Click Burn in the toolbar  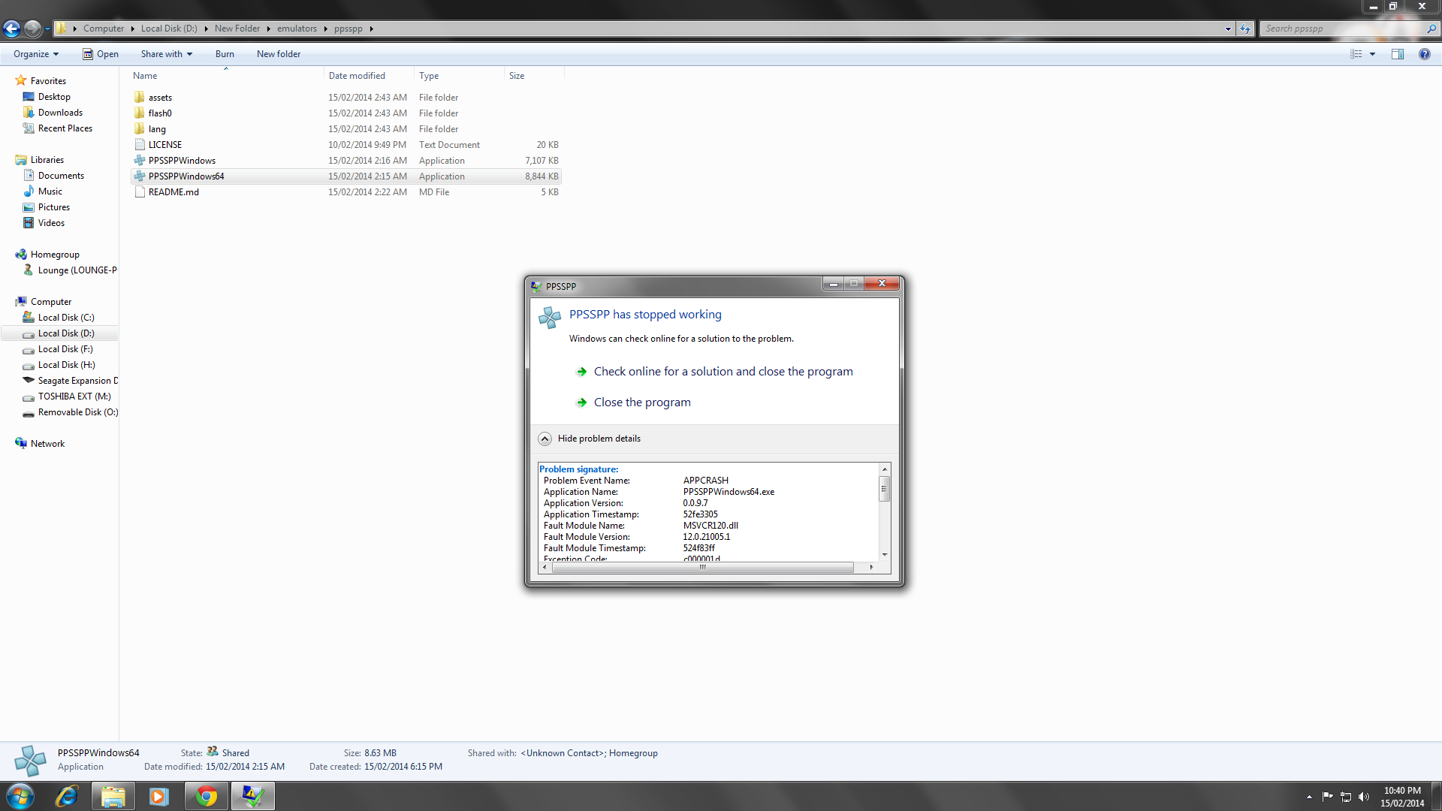point(225,54)
